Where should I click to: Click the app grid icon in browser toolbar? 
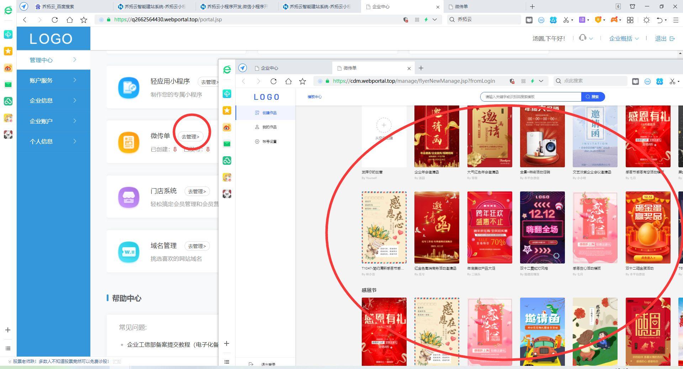(630, 20)
